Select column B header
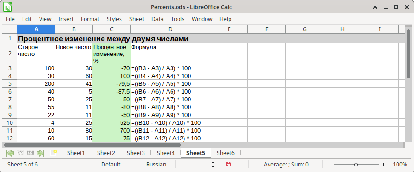Screen dimensions: 414x172 click(74, 29)
